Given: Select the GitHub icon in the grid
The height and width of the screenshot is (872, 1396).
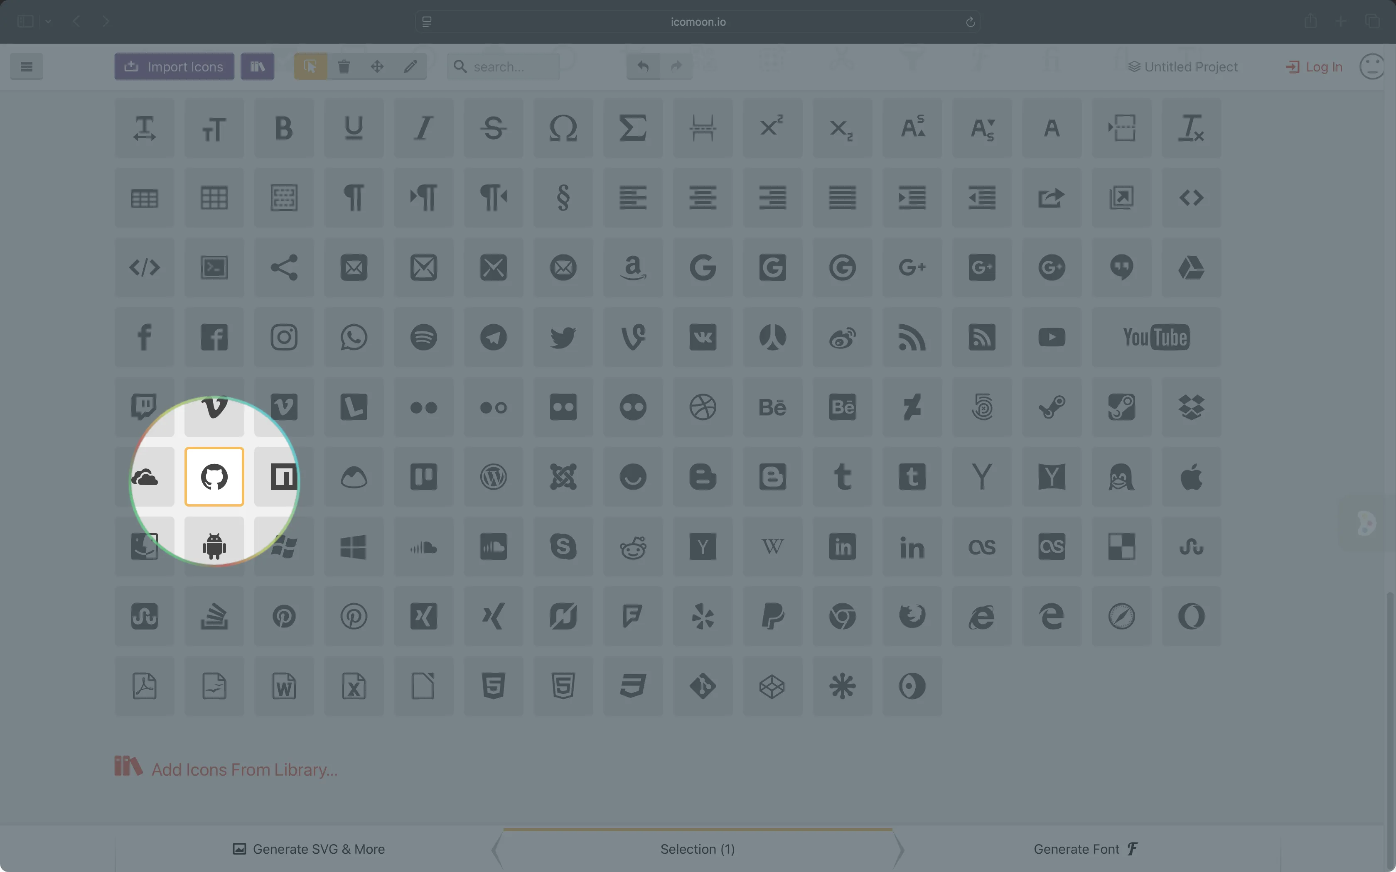Looking at the screenshot, I should (x=214, y=477).
